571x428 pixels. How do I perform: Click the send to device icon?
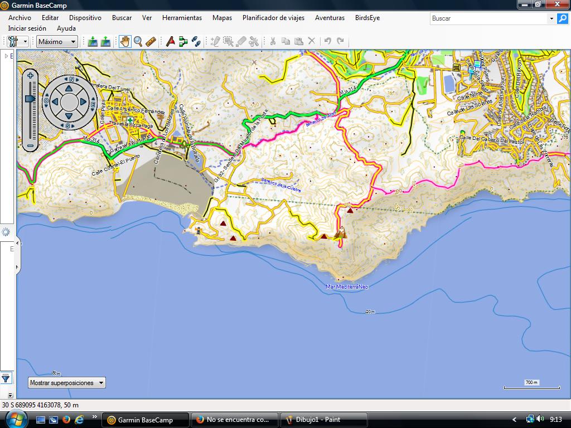[93, 41]
